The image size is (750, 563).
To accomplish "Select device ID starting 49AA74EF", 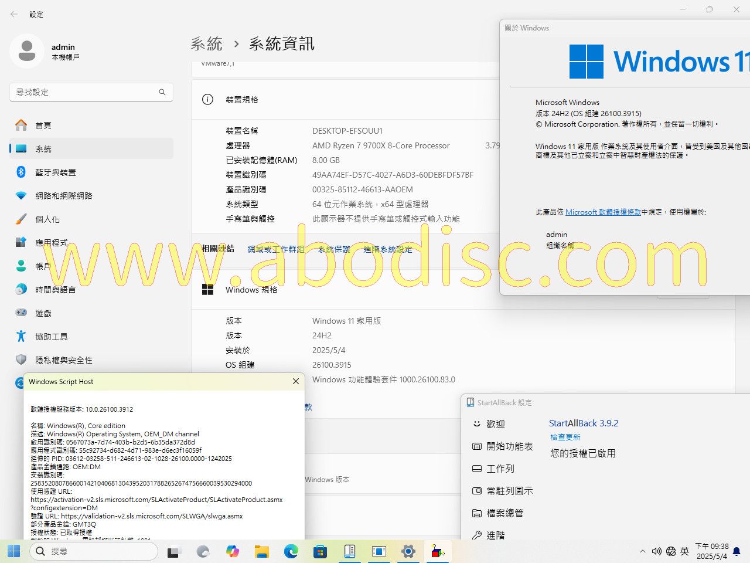I will coord(393,175).
